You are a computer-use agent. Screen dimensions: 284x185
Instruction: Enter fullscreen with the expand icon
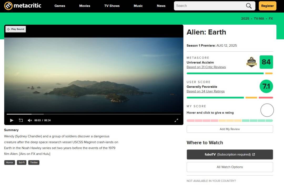pos(176,120)
